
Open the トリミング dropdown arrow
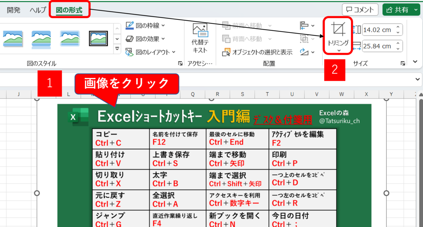pos(338,50)
